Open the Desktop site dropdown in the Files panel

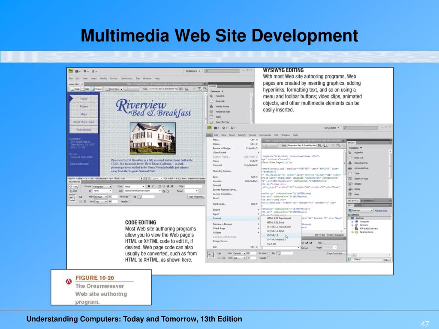tap(361, 210)
